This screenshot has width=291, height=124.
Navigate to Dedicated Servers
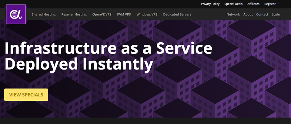click(177, 14)
